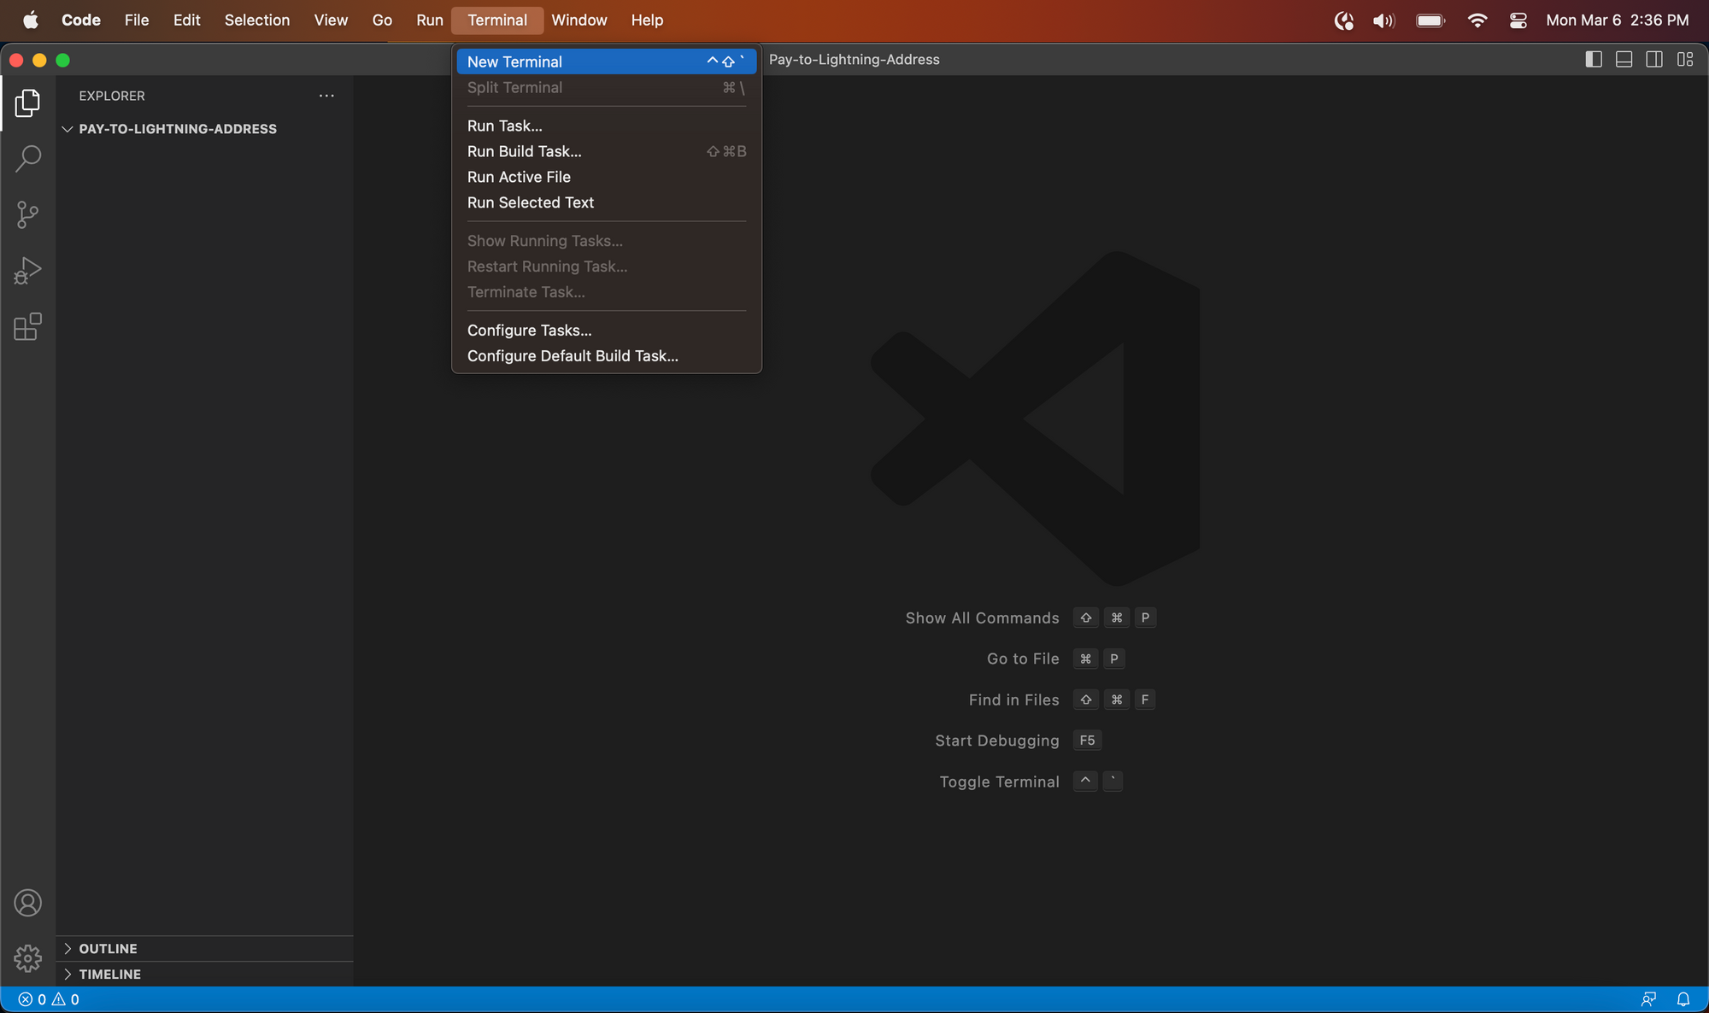The image size is (1709, 1013).
Task: Choose Run Selected Text menu item
Action: click(x=607, y=202)
